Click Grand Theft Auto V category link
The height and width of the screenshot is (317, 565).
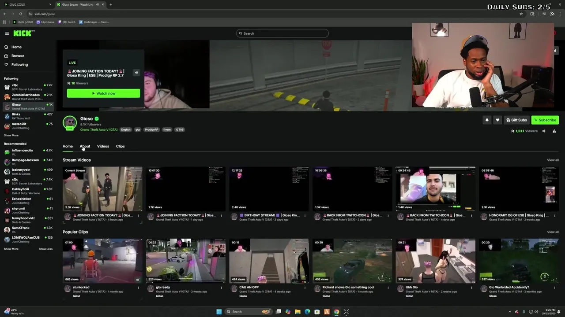pyautogui.click(x=99, y=130)
